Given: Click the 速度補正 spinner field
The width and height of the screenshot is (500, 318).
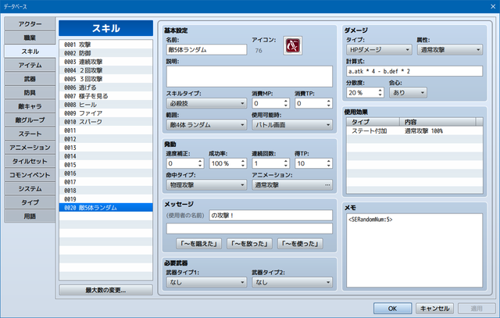Looking at the screenshot, I should coord(185,163).
